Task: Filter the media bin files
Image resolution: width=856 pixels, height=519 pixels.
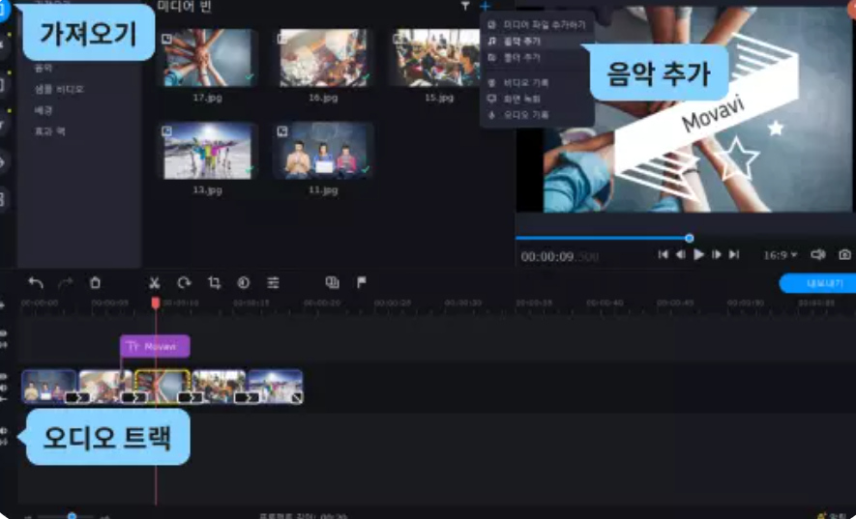Action: click(x=465, y=6)
